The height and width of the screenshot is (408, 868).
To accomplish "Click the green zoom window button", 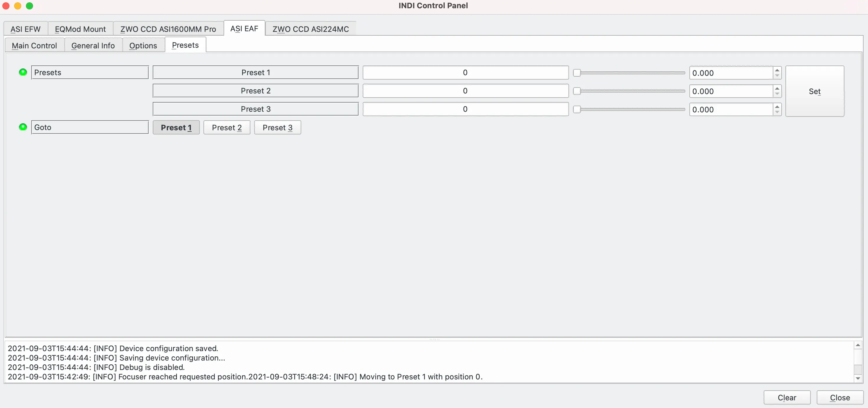I will [x=30, y=6].
